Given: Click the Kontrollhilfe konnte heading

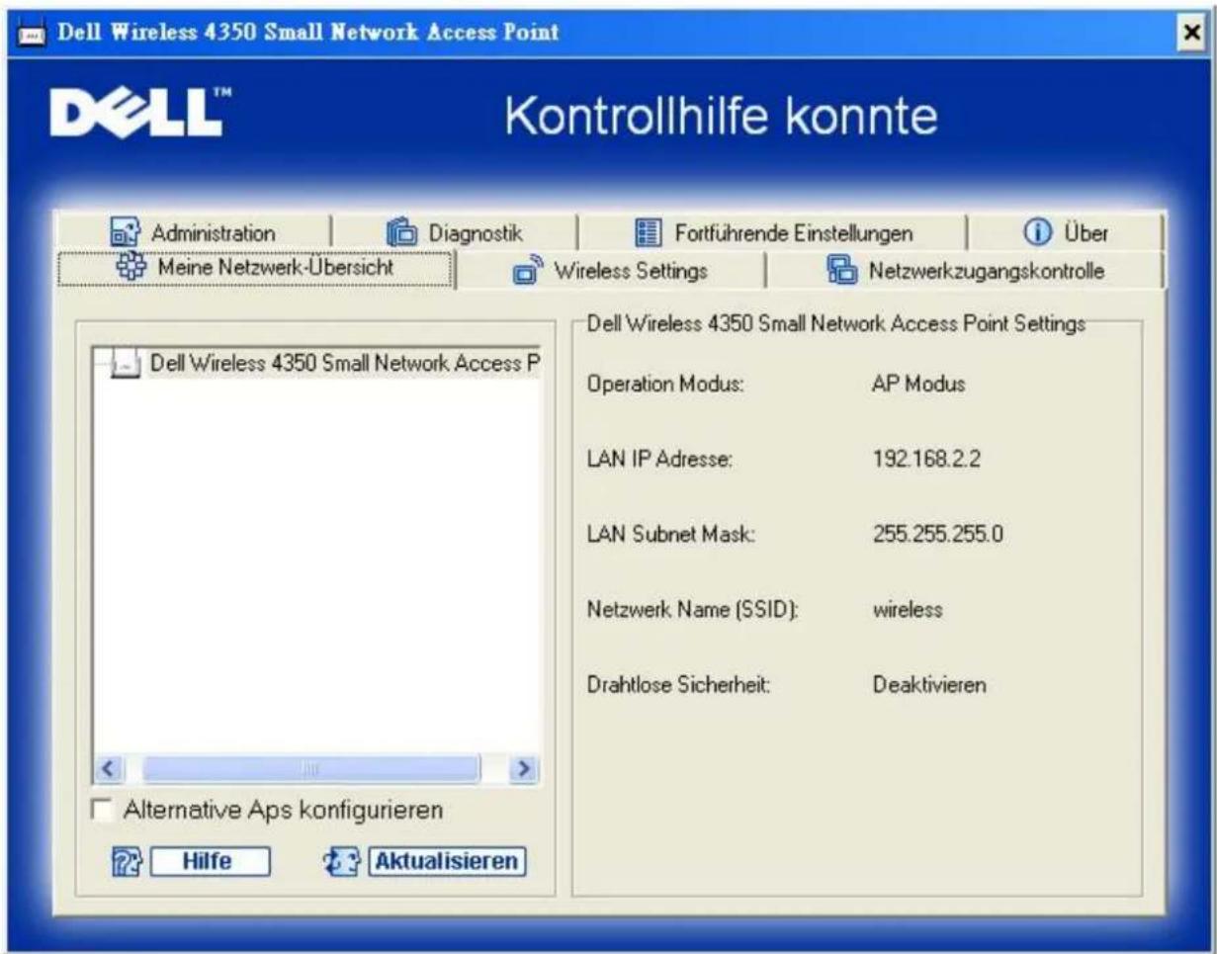Looking at the screenshot, I should click(721, 118).
